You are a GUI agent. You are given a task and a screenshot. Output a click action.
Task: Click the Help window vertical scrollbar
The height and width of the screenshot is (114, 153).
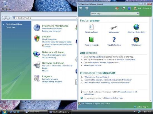(x=150, y=59)
